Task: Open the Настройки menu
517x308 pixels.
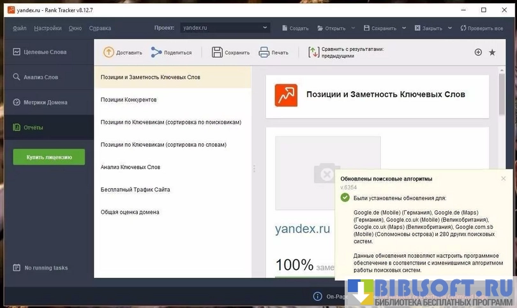Action: point(48,28)
